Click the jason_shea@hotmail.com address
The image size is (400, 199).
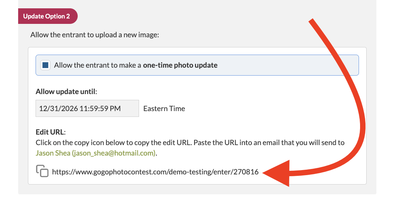(x=114, y=153)
